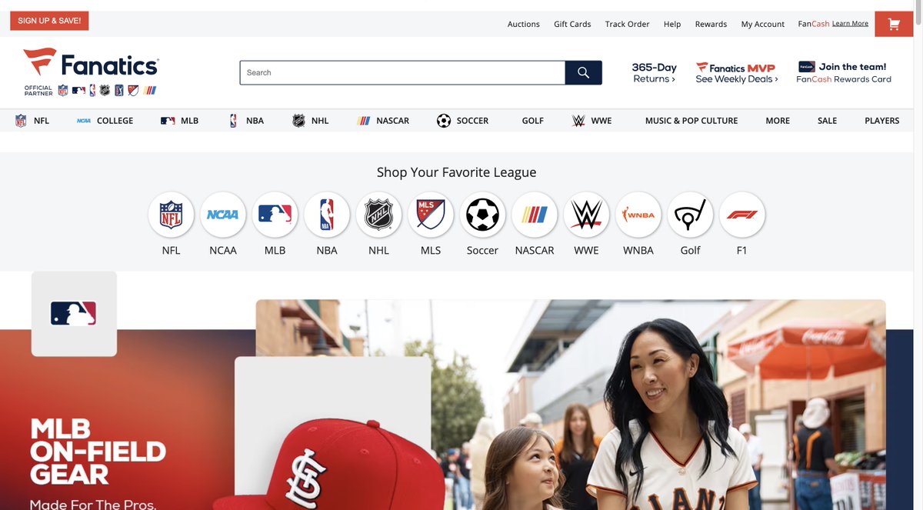The height and width of the screenshot is (510, 923).
Task: Open GOLF in the navigation bar
Action: 533,121
